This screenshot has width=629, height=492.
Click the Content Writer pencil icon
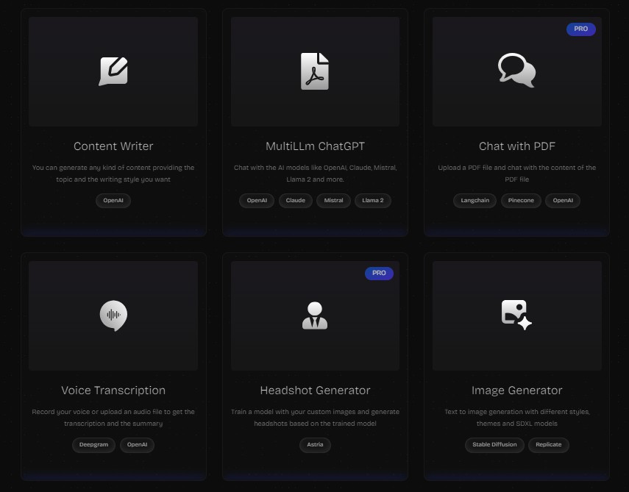[113, 71]
